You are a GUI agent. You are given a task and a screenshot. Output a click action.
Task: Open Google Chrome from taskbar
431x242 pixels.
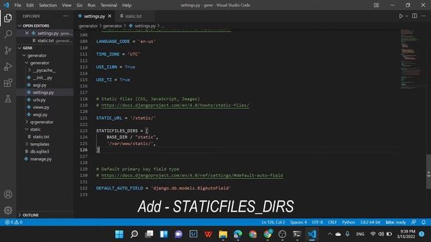click(253, 234)
